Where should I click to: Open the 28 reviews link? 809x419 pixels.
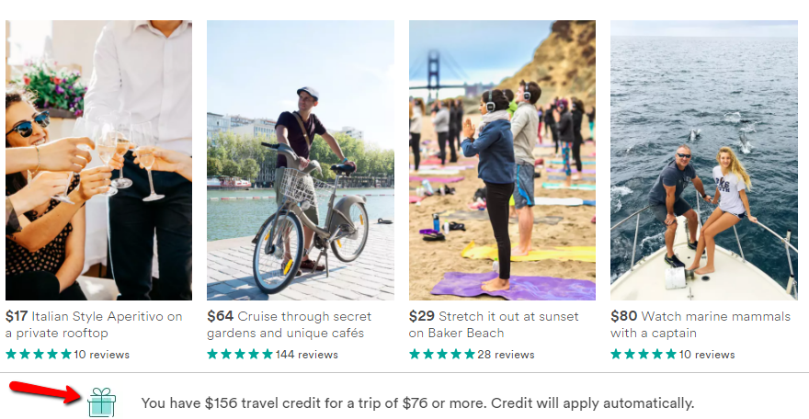[x=506, y=355]
